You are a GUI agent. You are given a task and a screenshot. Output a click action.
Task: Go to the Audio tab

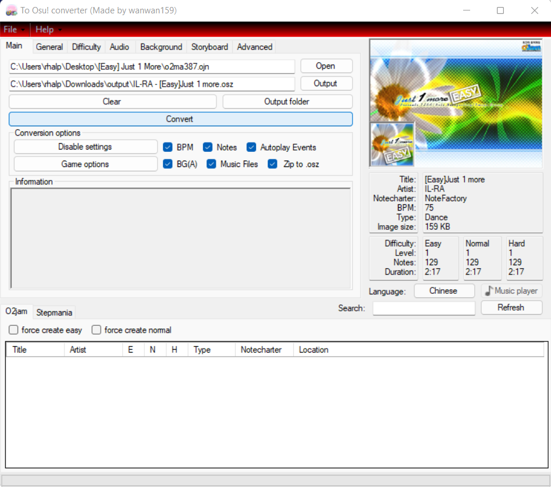coord(119,47)
